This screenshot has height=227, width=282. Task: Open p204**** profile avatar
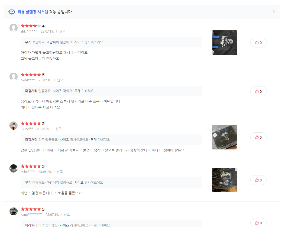(x=14, y=76)
